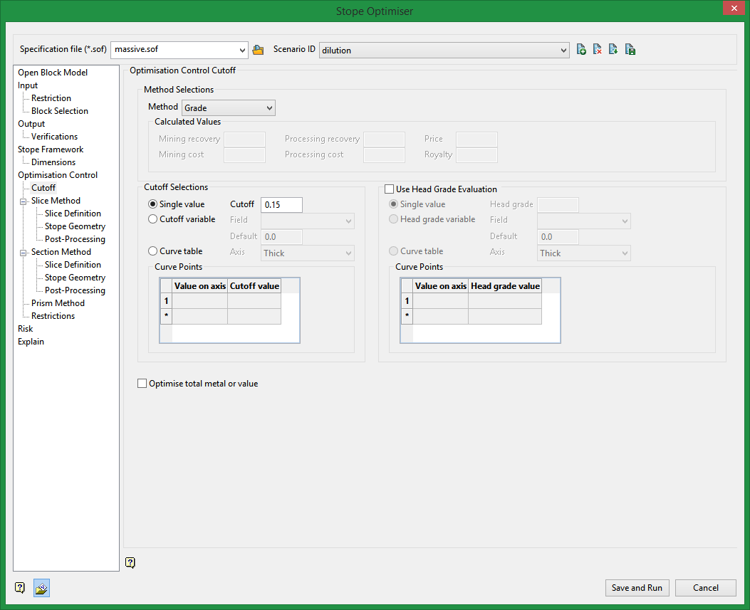The height and width of the screenshot is (610, 750).
Task: Enable Use Head Grade Evaluation checkbox
Action: [390, 189]
